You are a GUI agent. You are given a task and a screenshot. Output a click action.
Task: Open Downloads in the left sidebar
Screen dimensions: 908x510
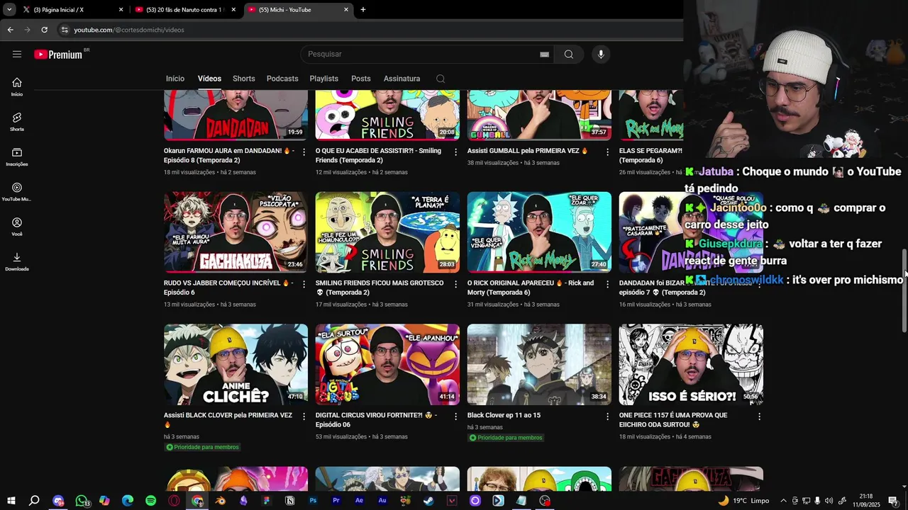[17, 261]
